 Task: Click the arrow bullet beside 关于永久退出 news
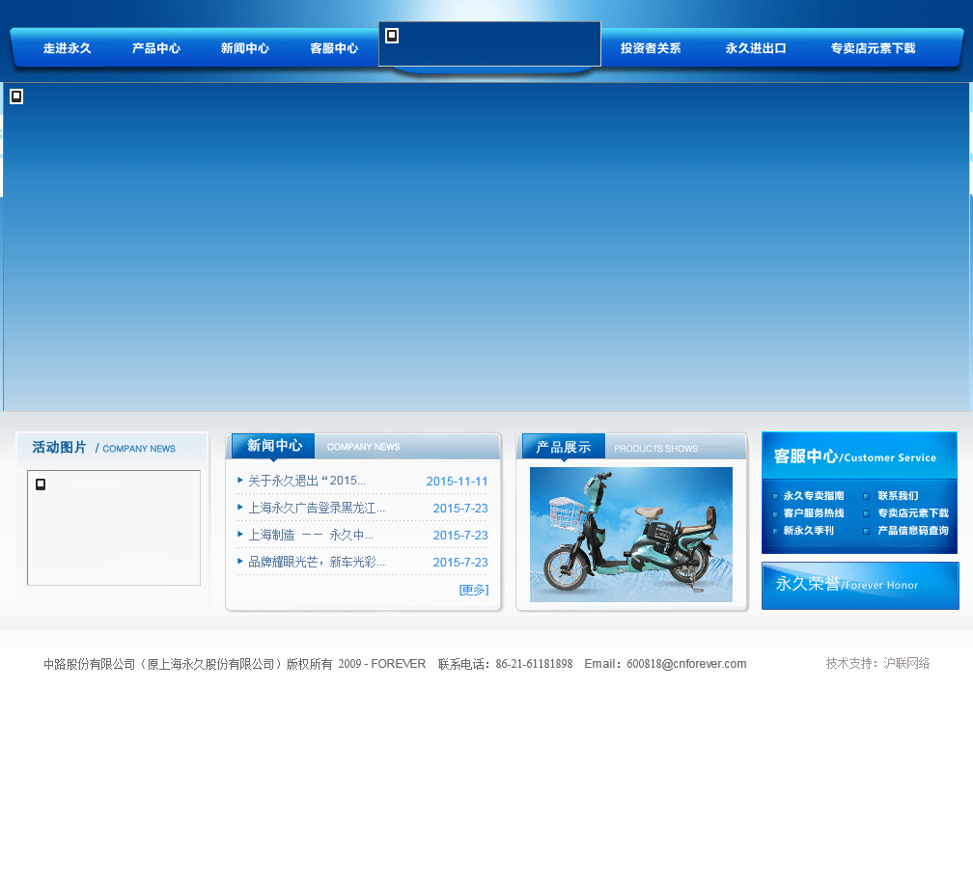240,481
